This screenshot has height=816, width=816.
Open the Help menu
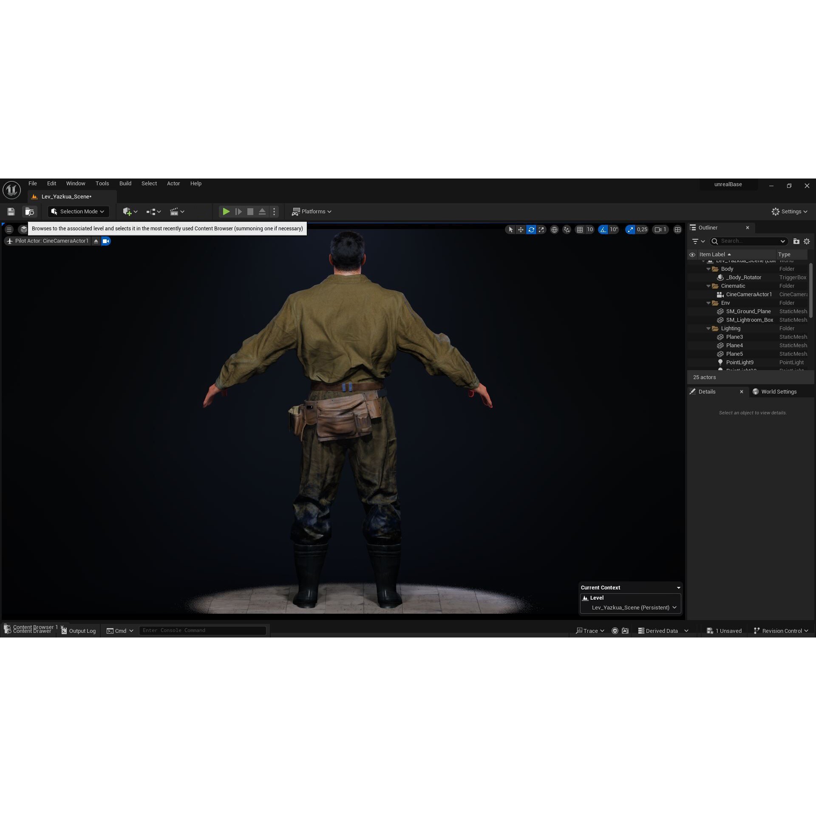coord(196,183)
